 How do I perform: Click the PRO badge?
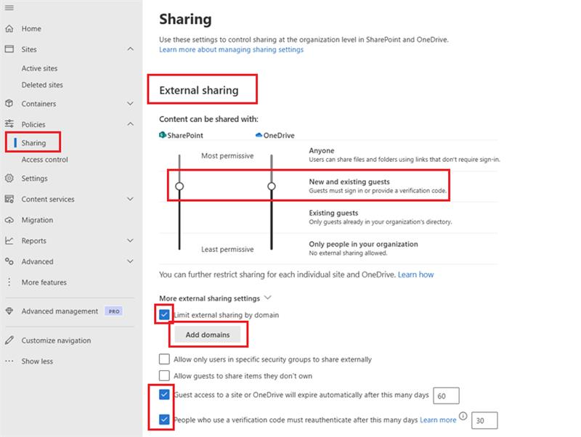point(114,311)
